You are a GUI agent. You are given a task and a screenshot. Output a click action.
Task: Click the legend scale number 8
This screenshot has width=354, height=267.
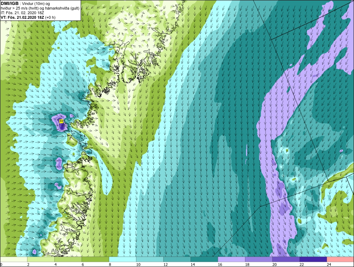click(x=110, y=265)
